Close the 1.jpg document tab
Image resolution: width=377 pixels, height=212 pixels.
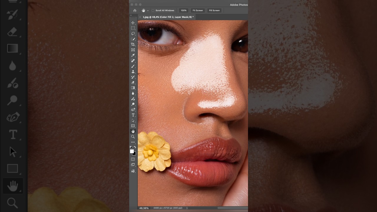click(140, 17)
